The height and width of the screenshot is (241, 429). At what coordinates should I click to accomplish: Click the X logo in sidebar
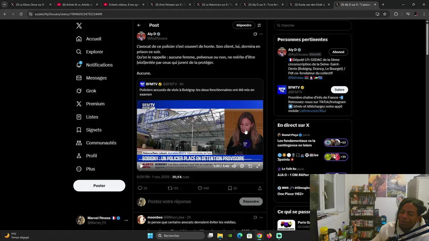coord(79,26)
